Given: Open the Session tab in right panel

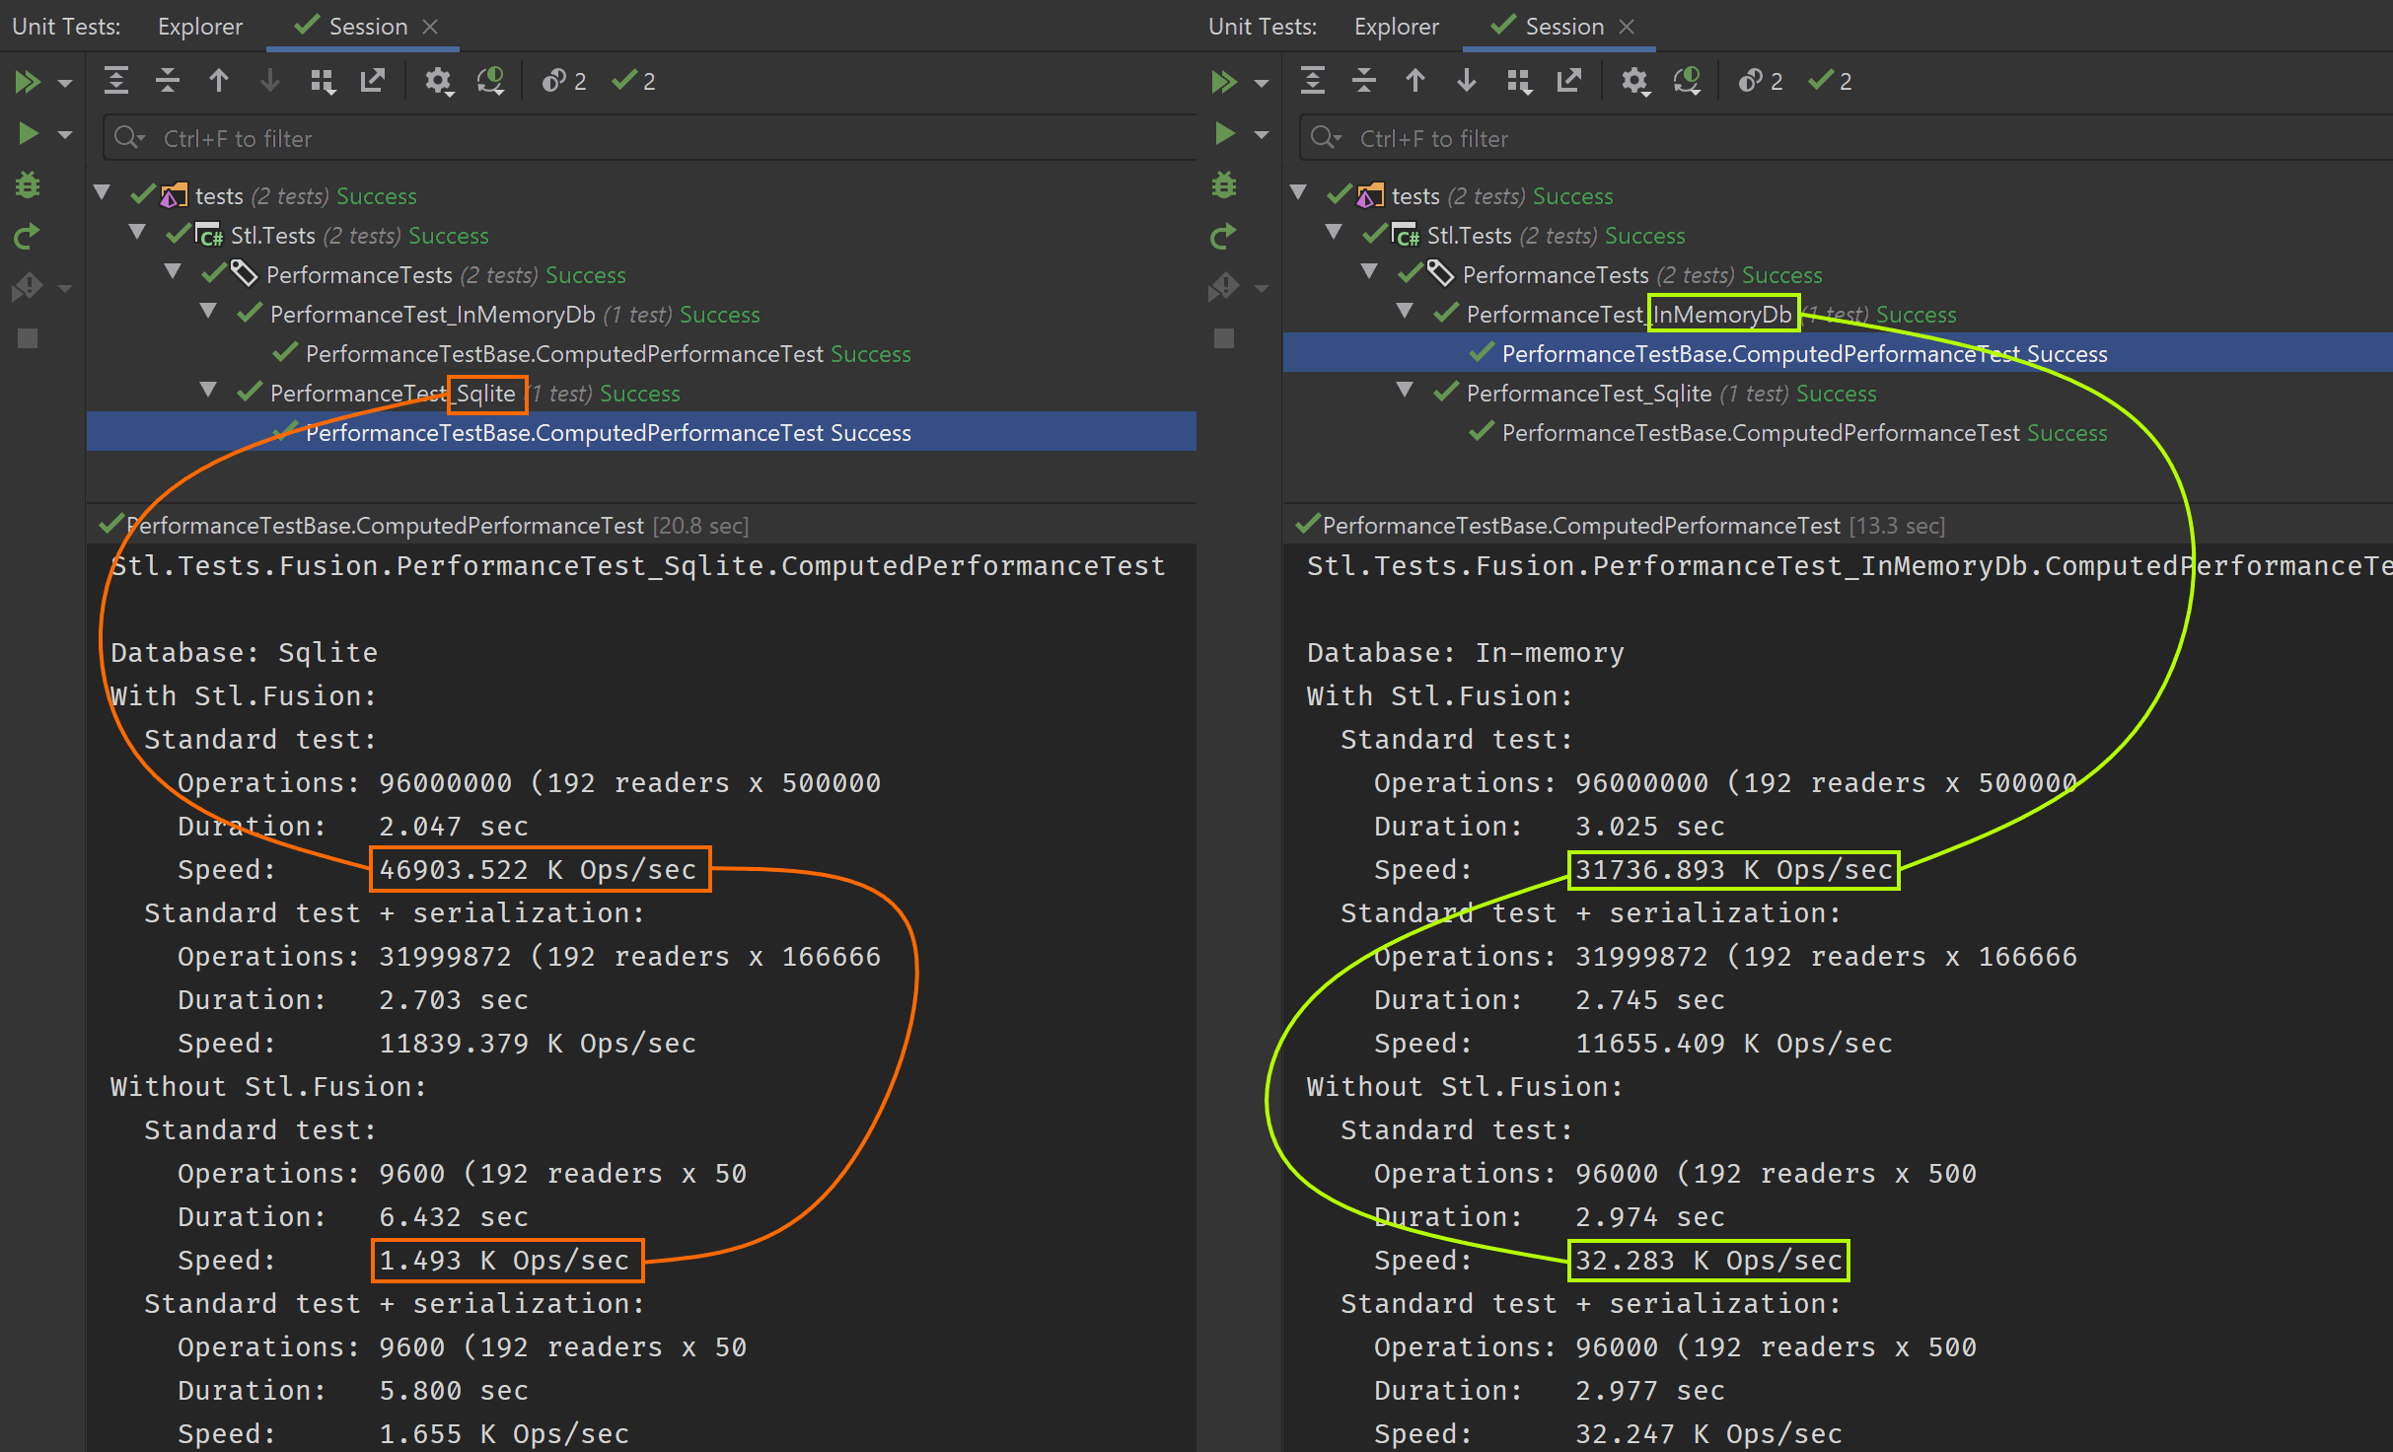Looking at the screenshot, I should click(1562, 27).
